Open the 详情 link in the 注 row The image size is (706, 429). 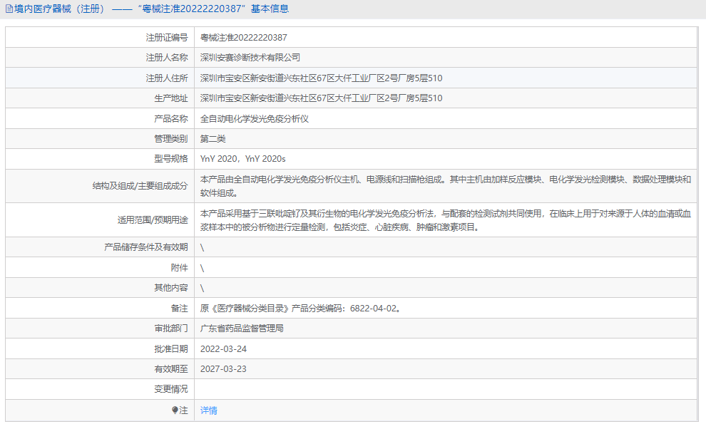207,410
